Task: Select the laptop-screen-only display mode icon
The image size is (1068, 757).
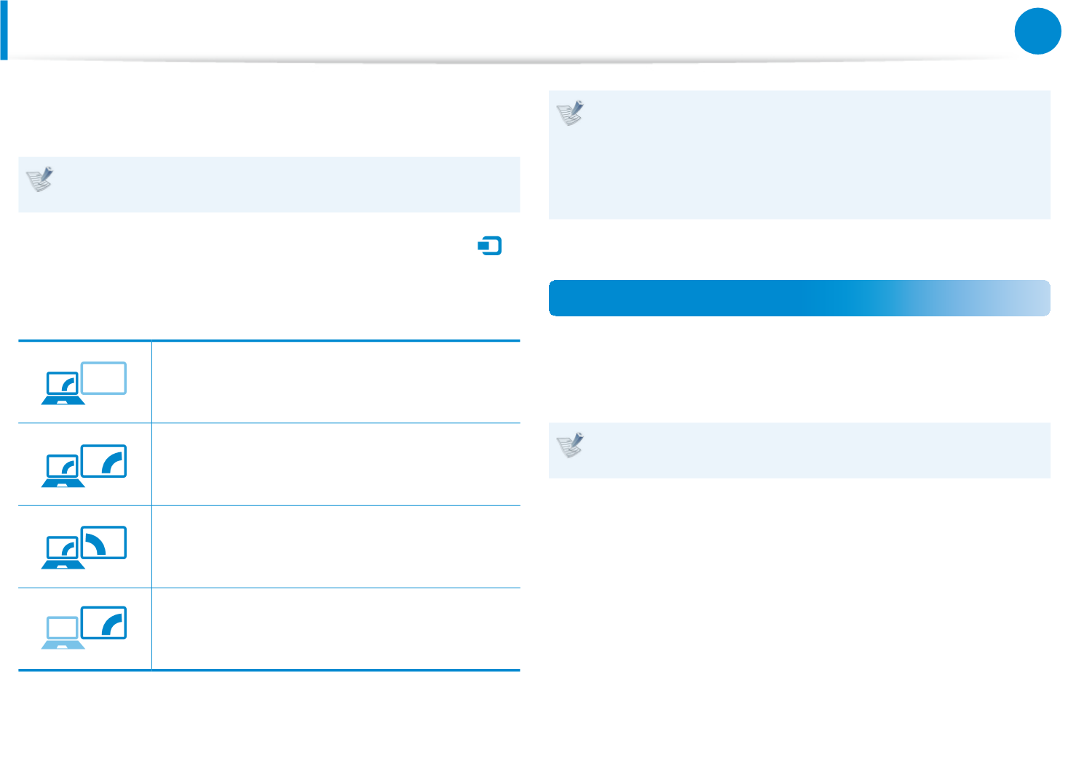Action: pyautogui.click(x=84, y=383)
